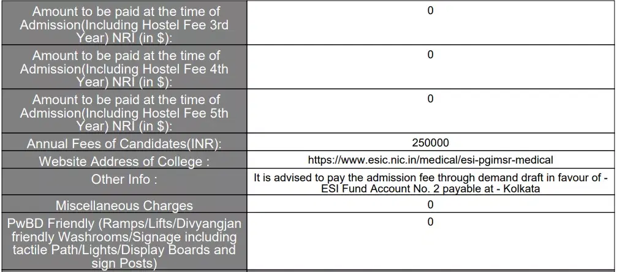Image resolution: width=617 pixels, height=272 pixels.
Task: Open the esic.nic.in college website link
Action: coord(430,161)
